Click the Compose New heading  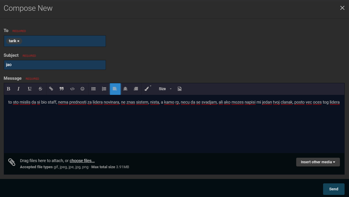tap(28, 8)
